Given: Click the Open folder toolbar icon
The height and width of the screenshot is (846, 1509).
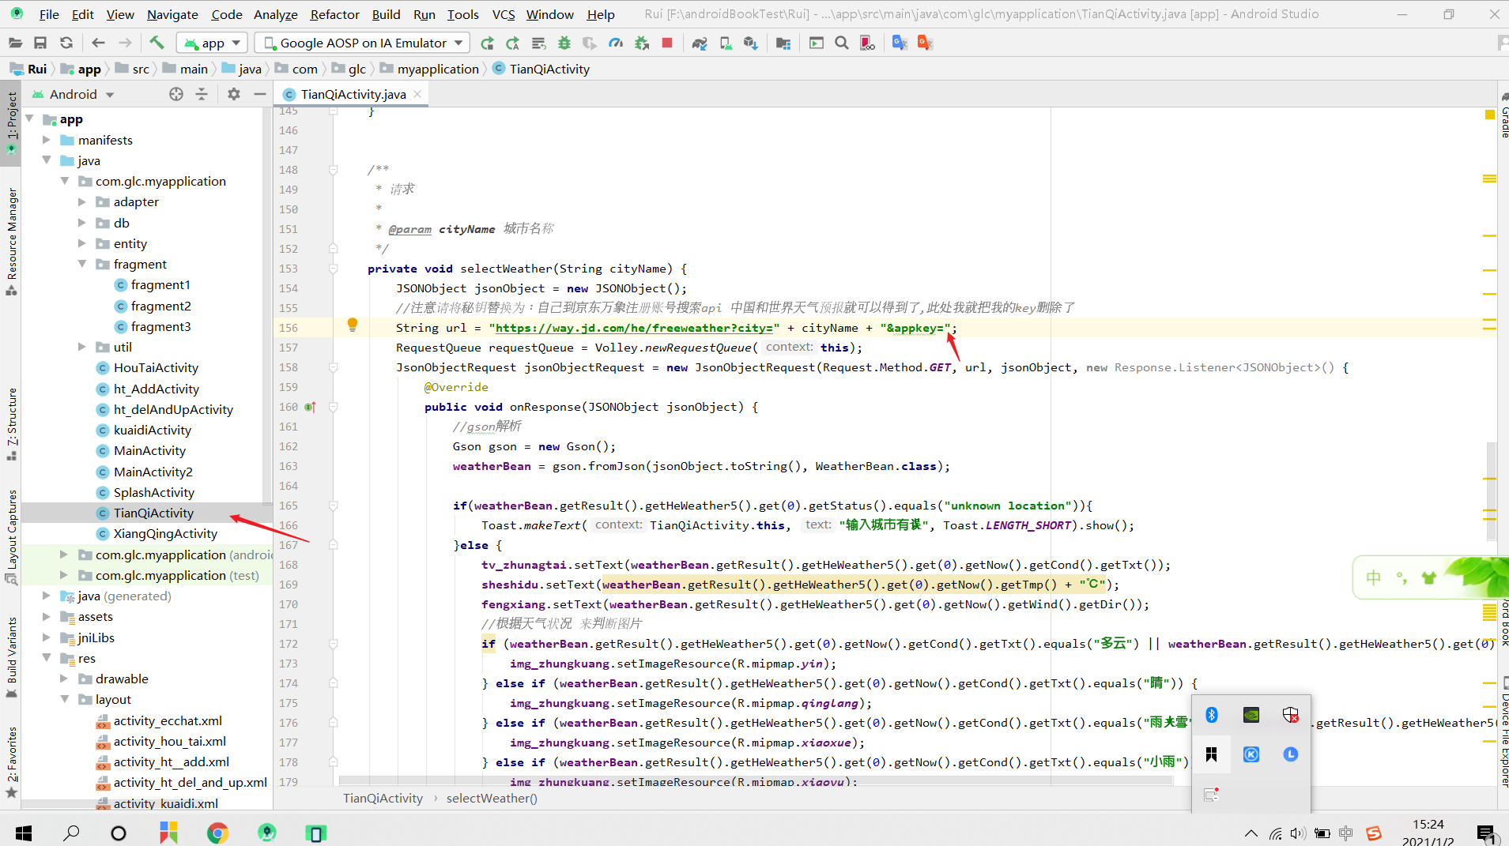Looking at the screenshot, I should click(15, 43).
